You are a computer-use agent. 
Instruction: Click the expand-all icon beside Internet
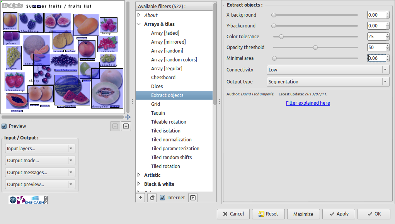click(x=193, y=198)
